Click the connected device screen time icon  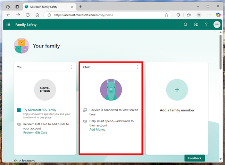tap(85, 110)
